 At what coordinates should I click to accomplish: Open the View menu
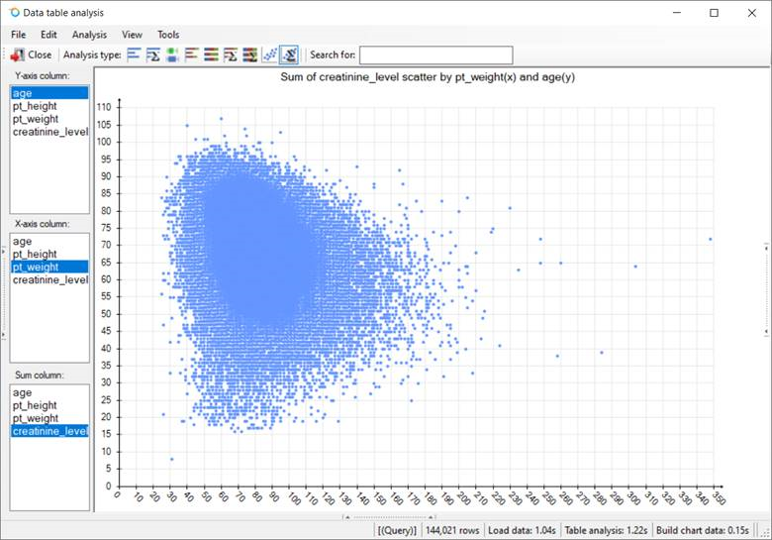click(x=132, y=35)
